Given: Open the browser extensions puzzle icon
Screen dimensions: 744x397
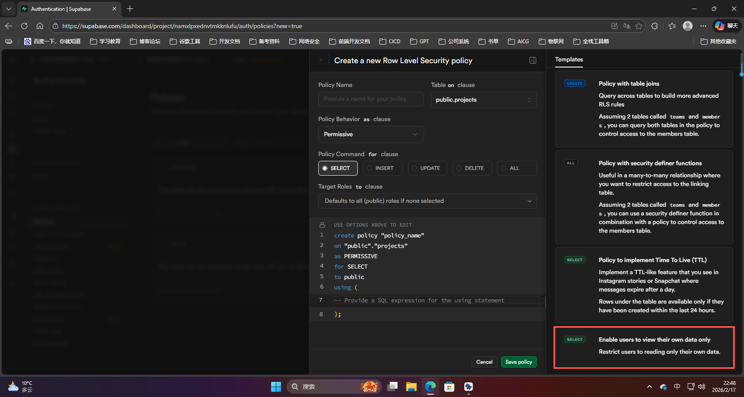Looking at the screenshot, I should click(655, 26).
